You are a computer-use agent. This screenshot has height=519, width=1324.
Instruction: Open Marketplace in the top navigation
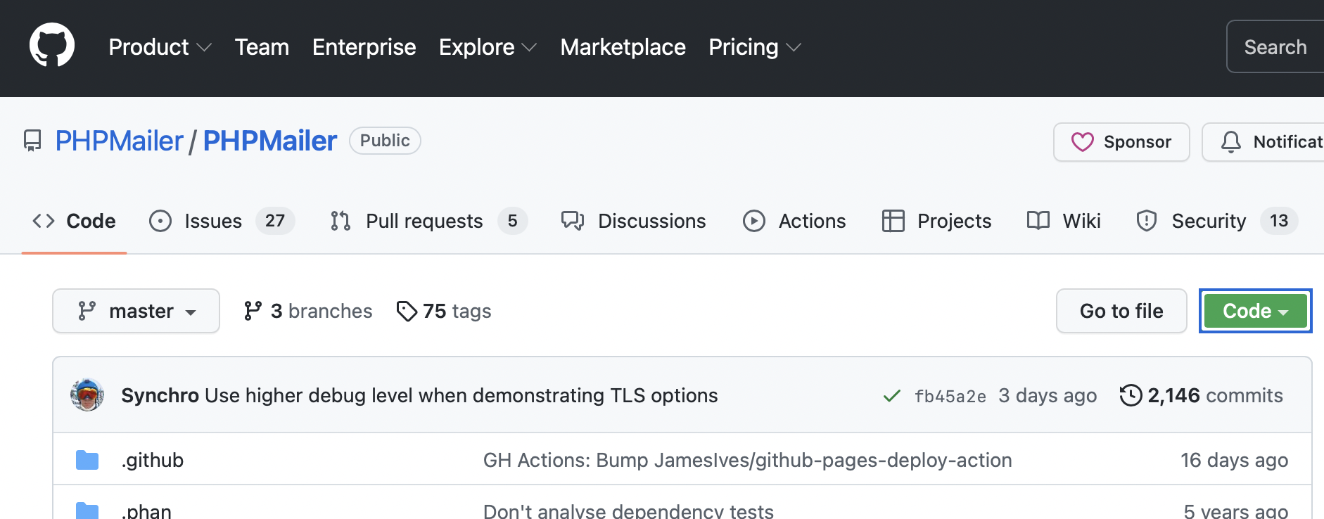point(623,47)
